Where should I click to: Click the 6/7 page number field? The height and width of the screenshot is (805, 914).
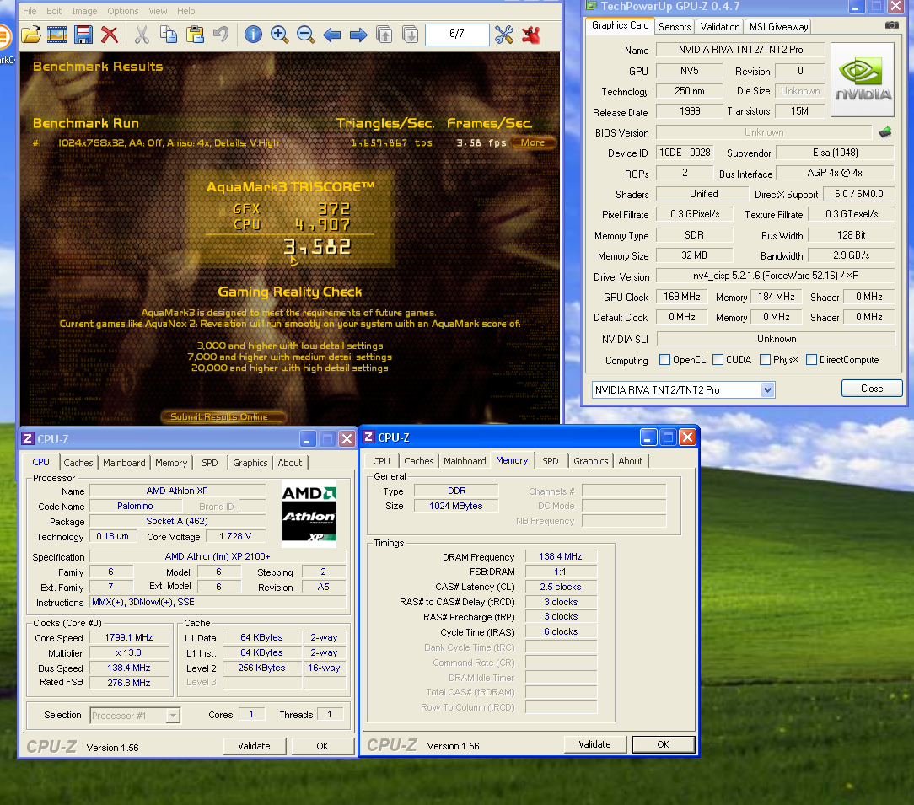pyautogui.click(x=457, y=34)
